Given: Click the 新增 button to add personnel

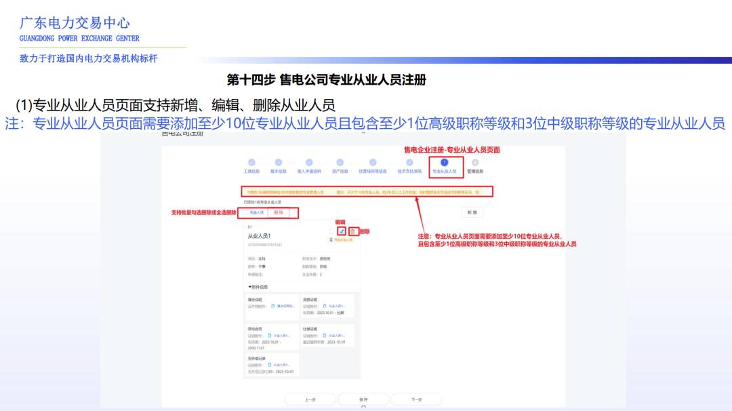Looking at the screenshot, I should (x=472, y=212).
